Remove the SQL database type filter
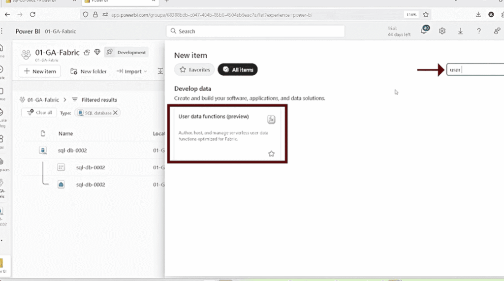 [x=115, y=113]
